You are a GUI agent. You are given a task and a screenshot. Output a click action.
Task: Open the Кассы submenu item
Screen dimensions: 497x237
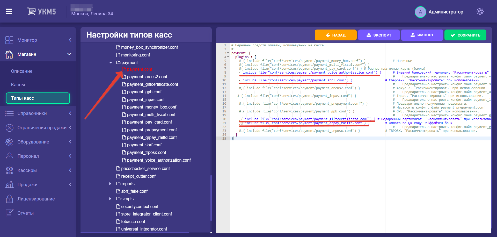(18, 85)
